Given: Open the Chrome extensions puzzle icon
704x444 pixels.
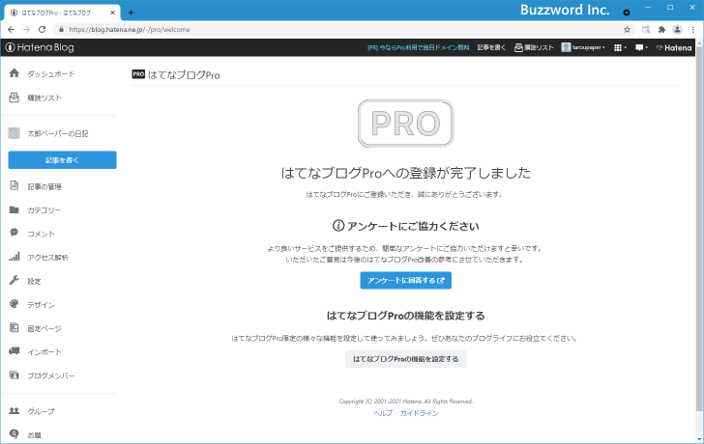Looking at the screenshot, I should point(661,30).
